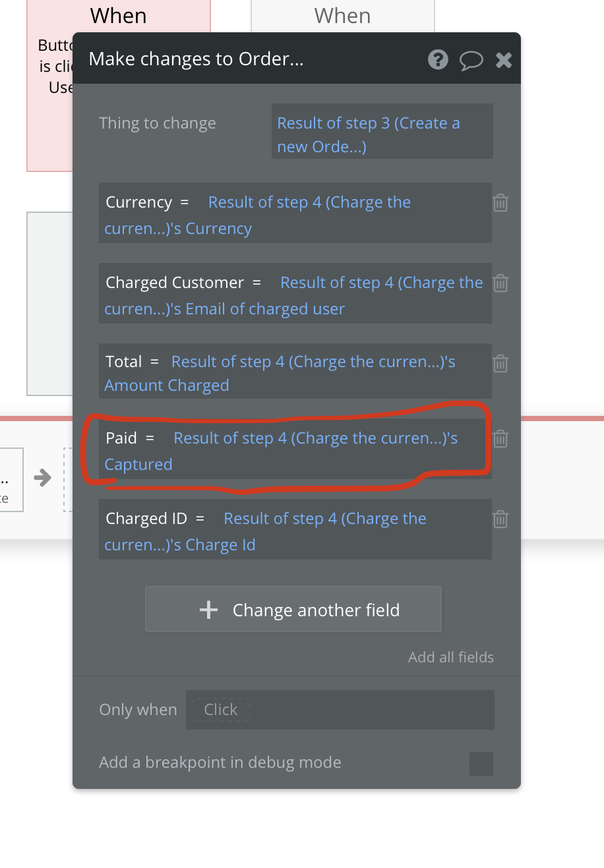Delete the Charged Customer field row
The width and height of the screenshot is (604, 868).
pyautogui.click(x=500, y=283)
